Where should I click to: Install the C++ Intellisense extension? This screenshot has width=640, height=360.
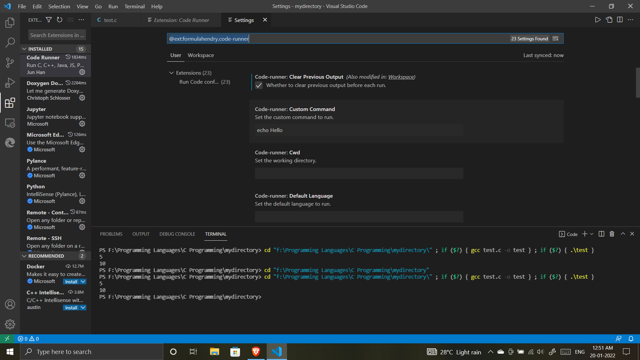click(71, 308)
